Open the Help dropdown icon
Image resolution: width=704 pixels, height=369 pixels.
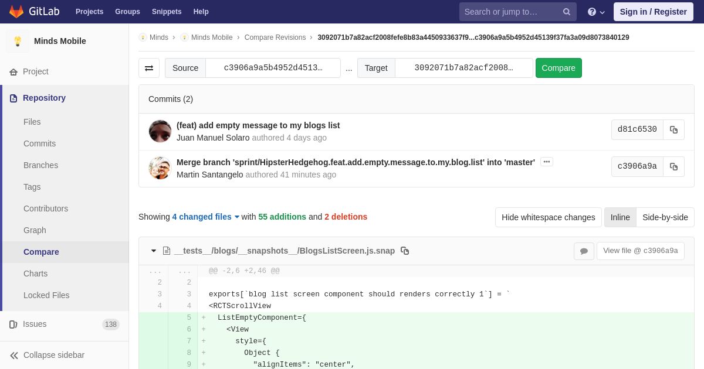point(596,12)
